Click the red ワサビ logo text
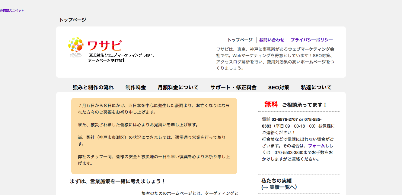Viewport: 402px width, 195px height. pyautogui.click(x=104, y=45)
